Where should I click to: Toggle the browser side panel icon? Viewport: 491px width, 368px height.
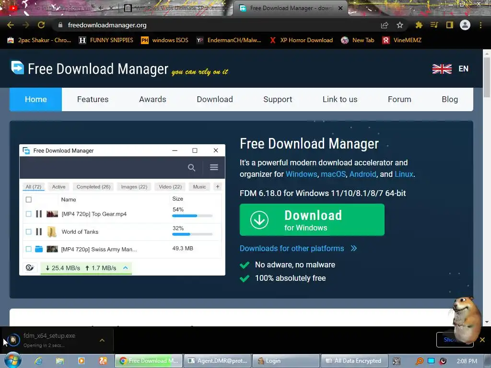[x=450, y=25]
